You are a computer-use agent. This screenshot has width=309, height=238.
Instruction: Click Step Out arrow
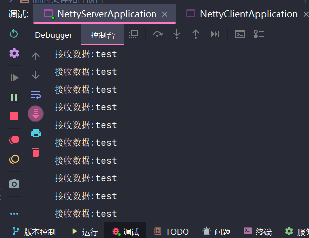click(196, 34)
